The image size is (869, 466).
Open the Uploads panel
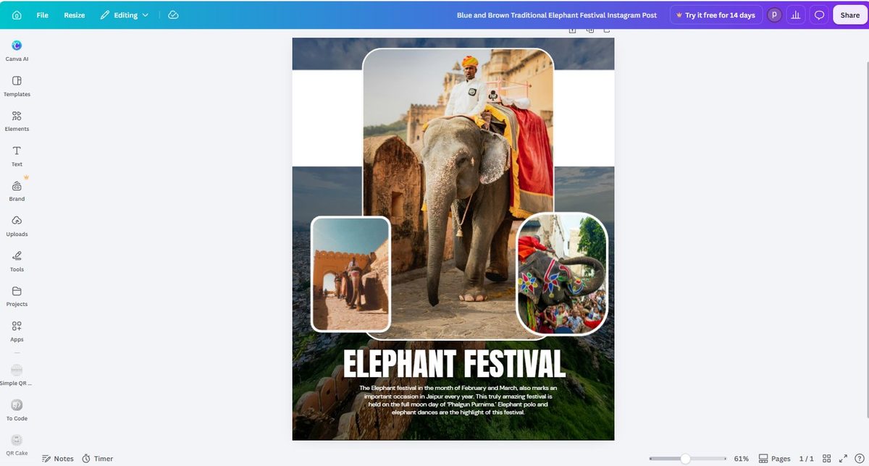coord(17,226)
